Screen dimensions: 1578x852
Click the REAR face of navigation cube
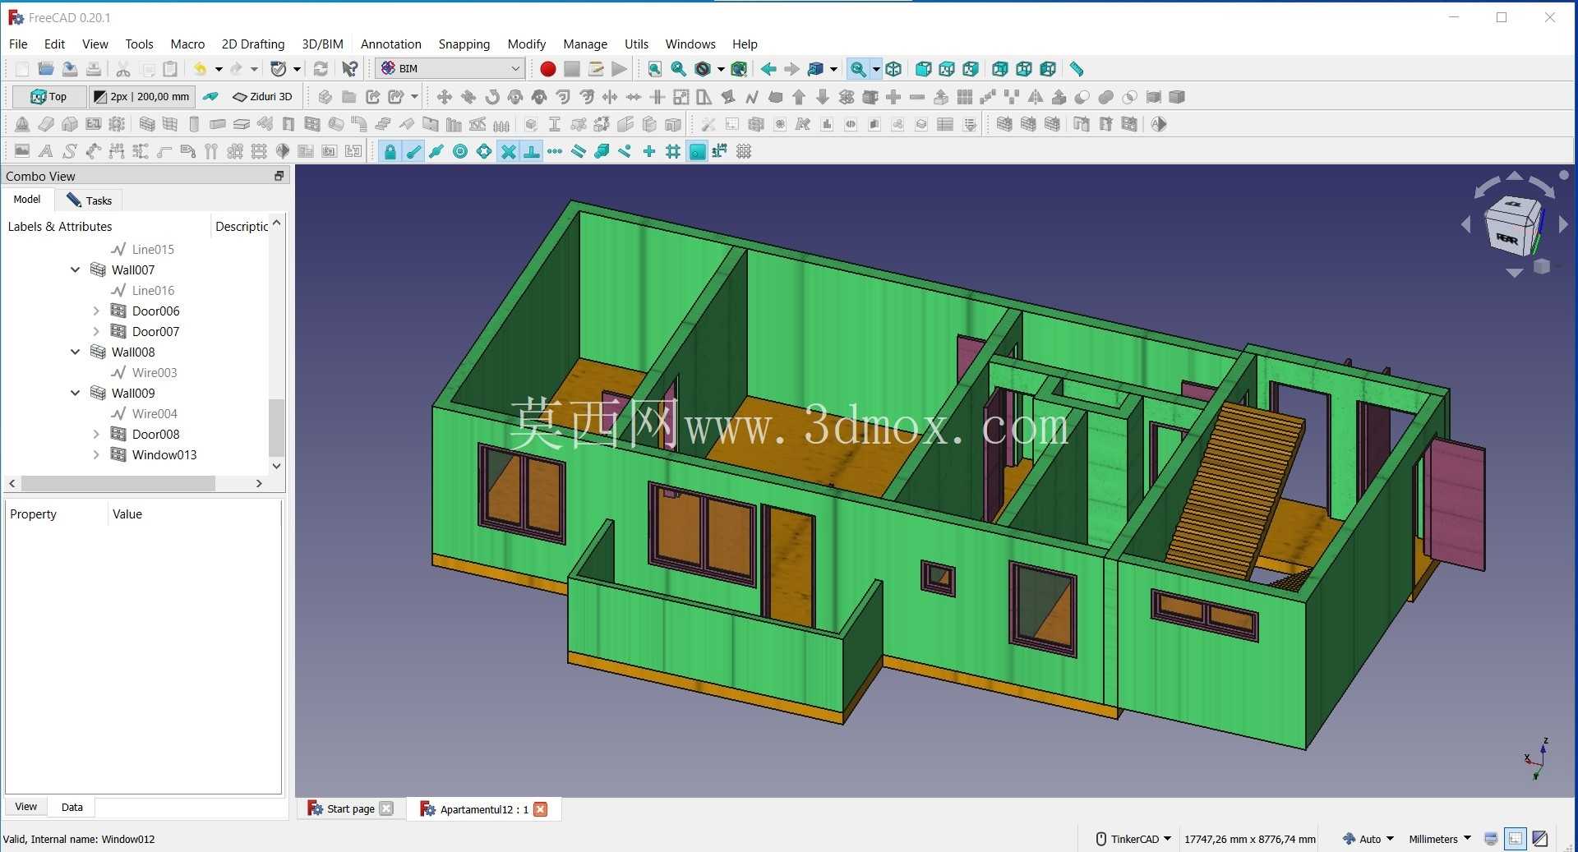point(1506,238)
